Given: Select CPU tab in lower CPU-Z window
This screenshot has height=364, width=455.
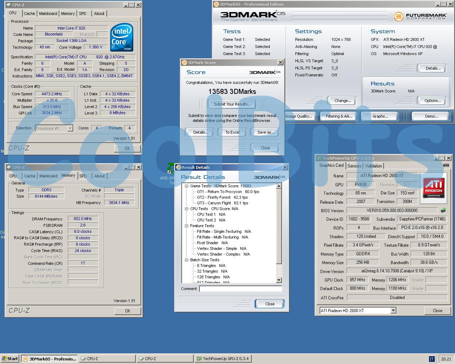Looking at the screenshot, I should click(x=13, y=176).
